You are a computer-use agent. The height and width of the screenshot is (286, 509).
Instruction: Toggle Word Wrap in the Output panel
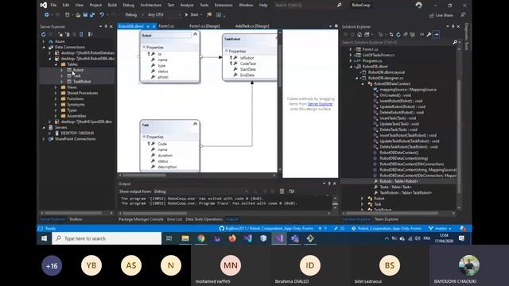(292, 191)
